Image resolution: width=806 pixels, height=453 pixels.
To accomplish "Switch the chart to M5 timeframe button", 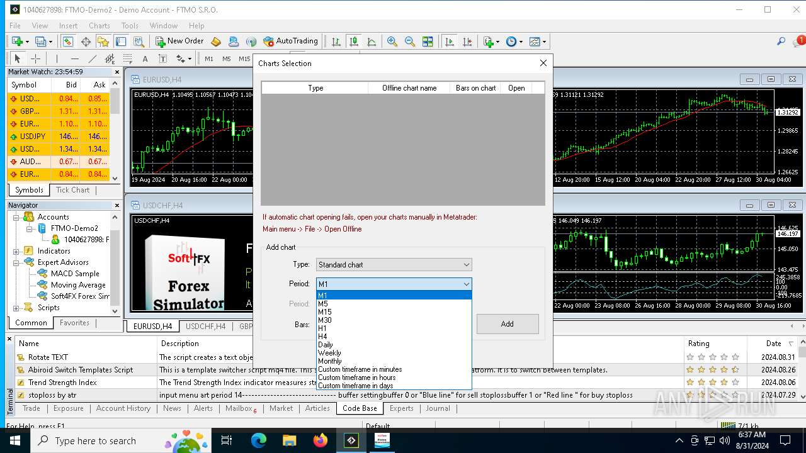I will click(x=227, y=59).
